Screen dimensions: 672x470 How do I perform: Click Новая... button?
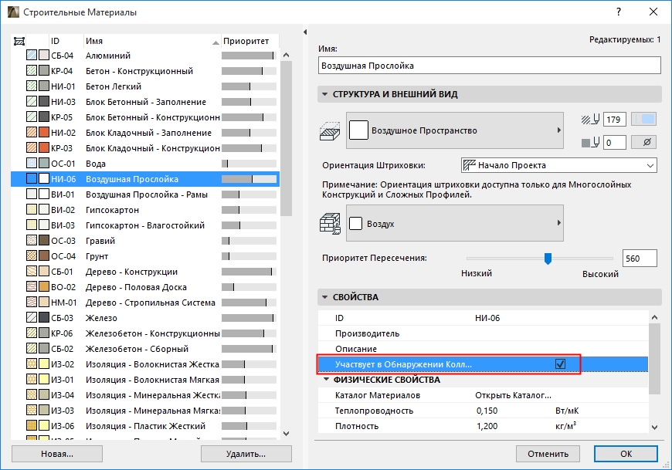pyautogui.click(x=57, y=454)
